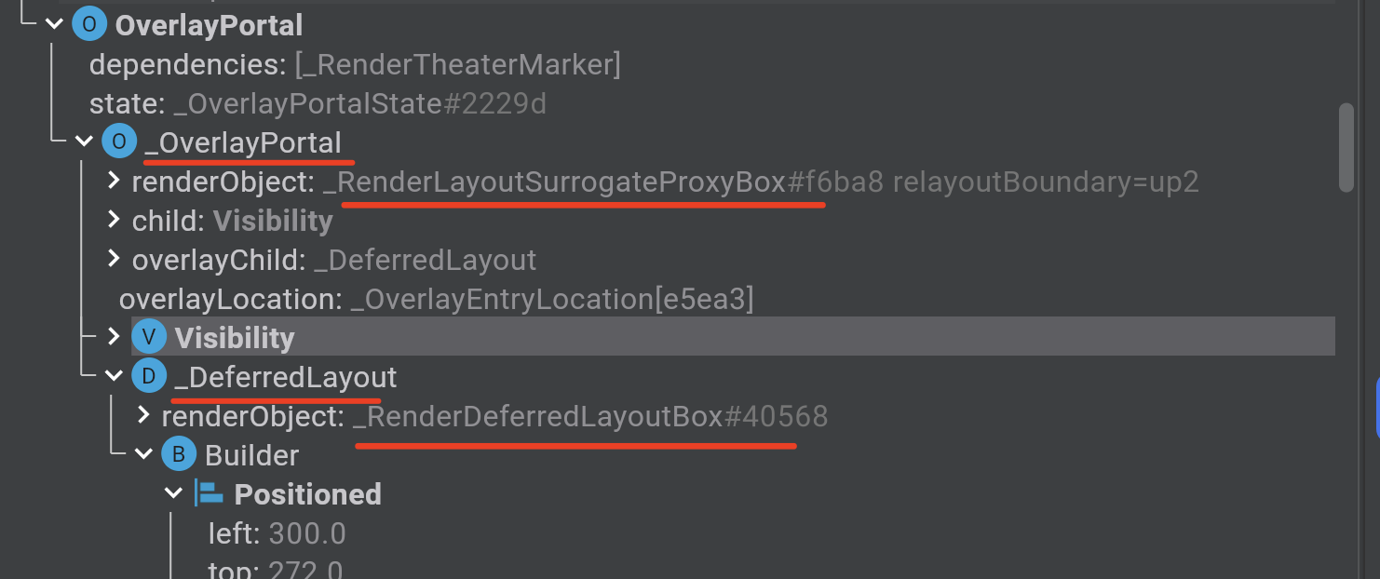1380x579 pixels.
Task: Select the overlayLocation property row
Action: (x=436, y=298)
